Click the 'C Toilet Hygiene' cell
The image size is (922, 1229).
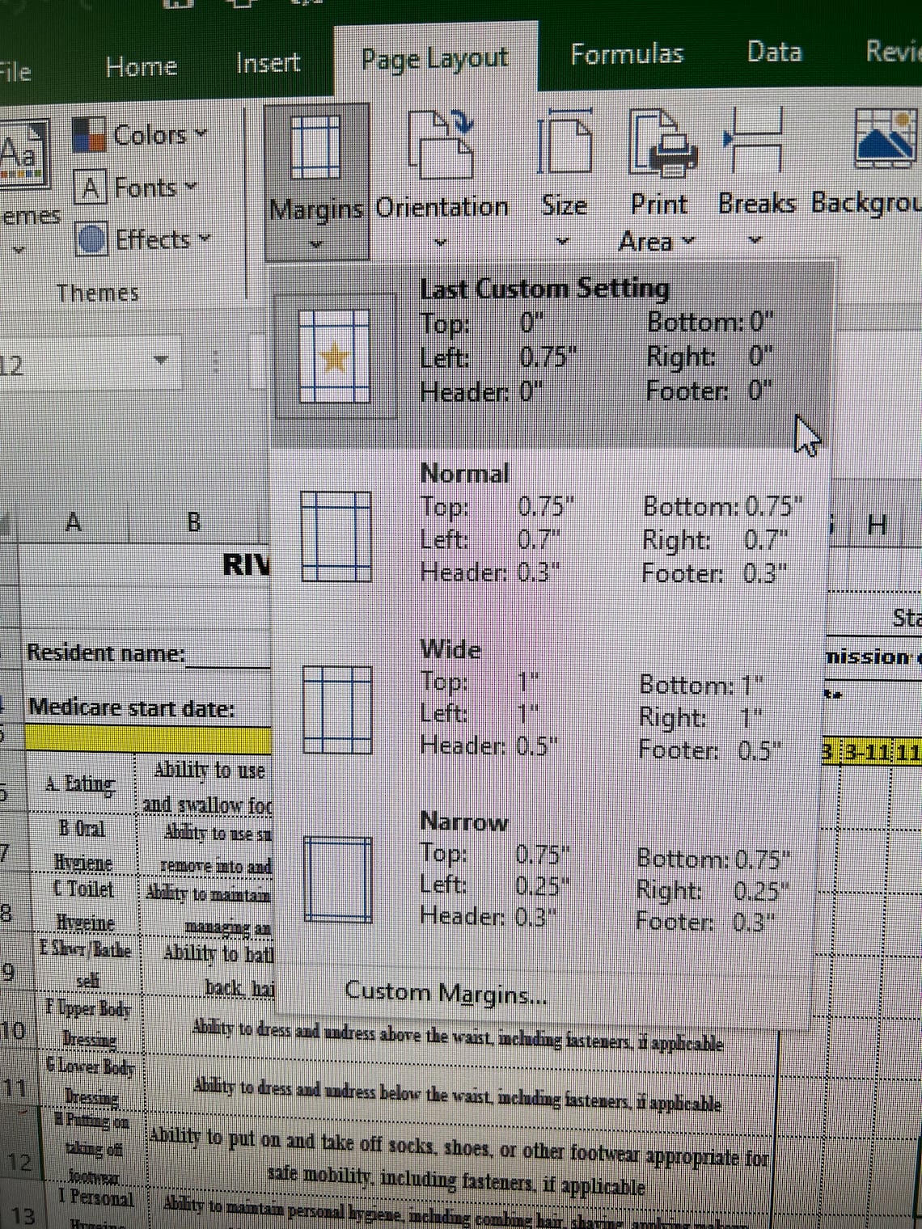[x=84, y=906]
